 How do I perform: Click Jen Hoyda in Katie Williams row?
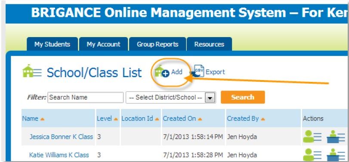242,155
